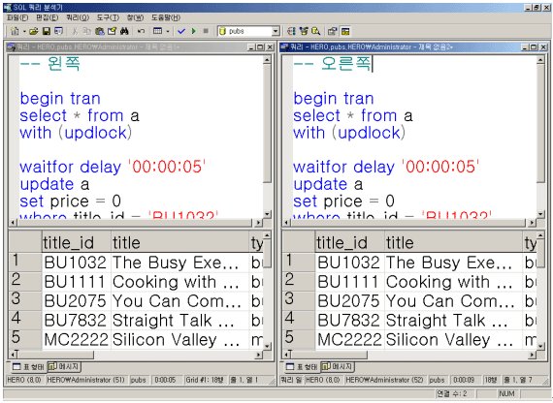Click title column header in right results grid
This screenshot has height=403, width=553.
coord(453,242)
